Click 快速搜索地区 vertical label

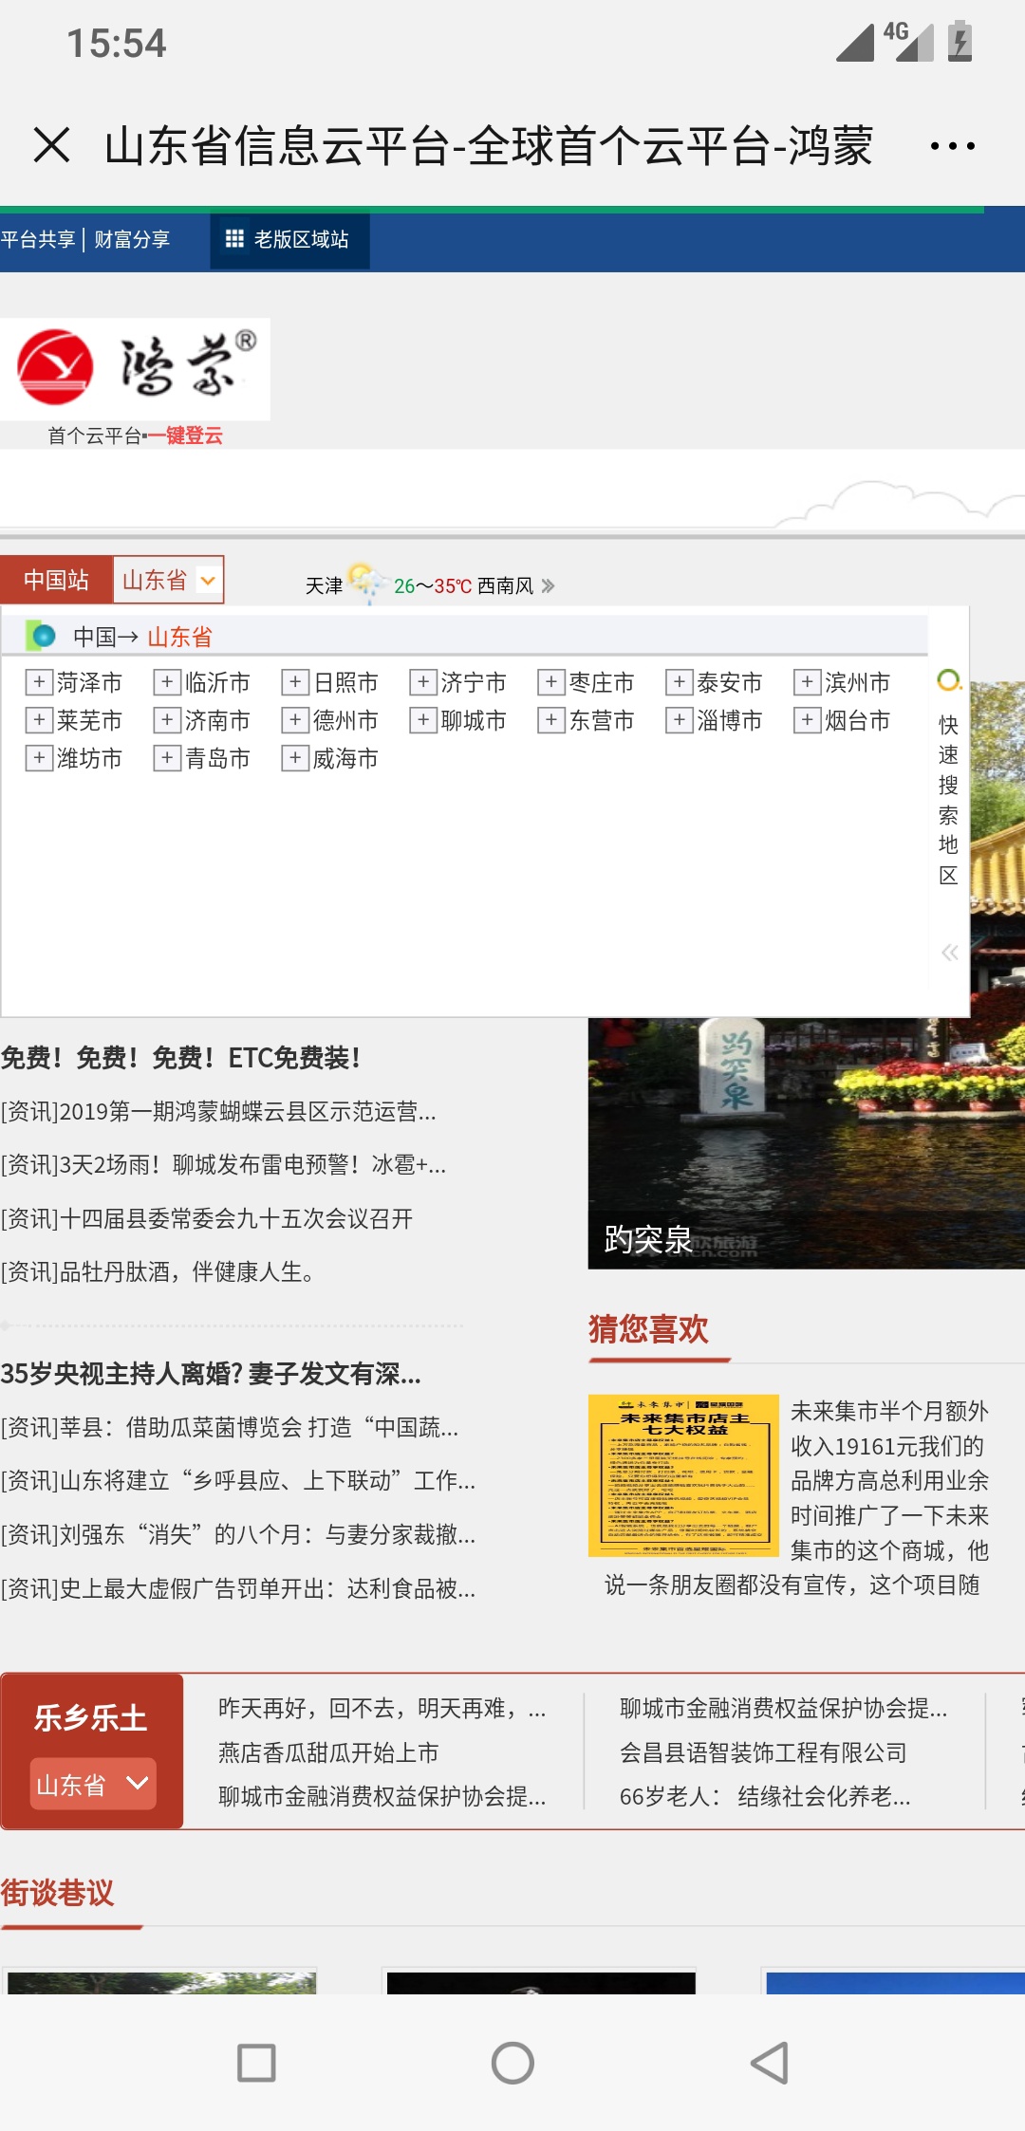point(948,799)
